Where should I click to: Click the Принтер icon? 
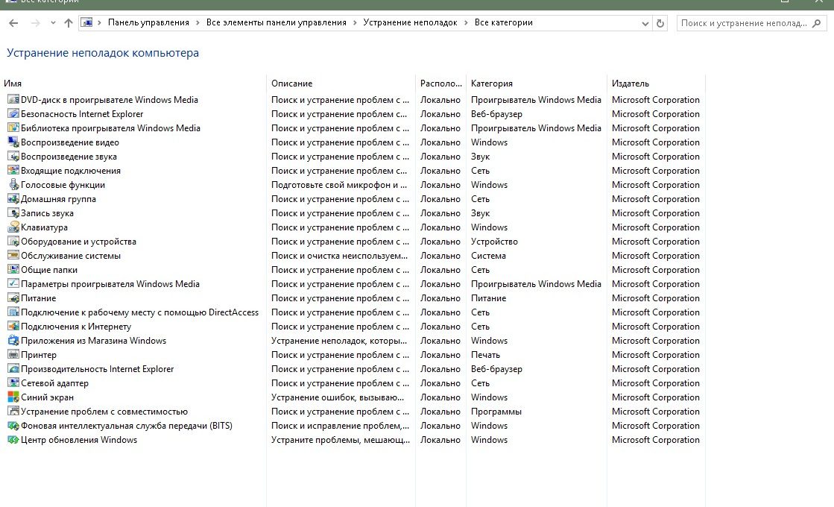coord(13,355)
